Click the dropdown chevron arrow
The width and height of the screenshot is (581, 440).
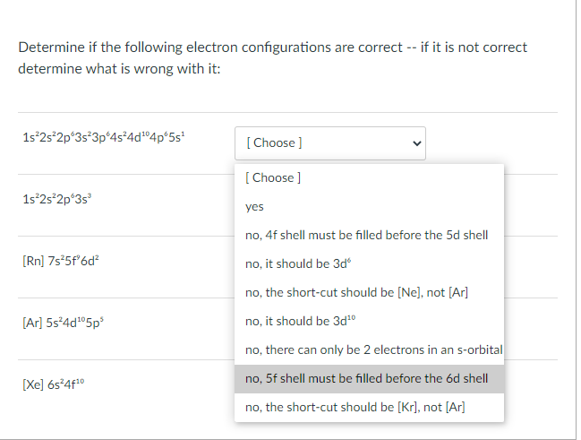point(413,142)
